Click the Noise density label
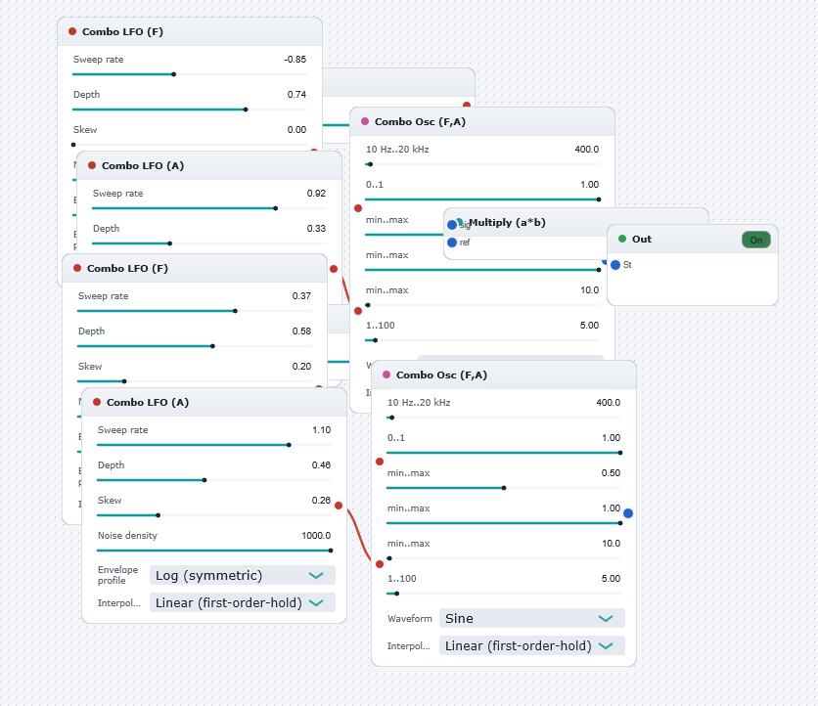 (127, 536)
